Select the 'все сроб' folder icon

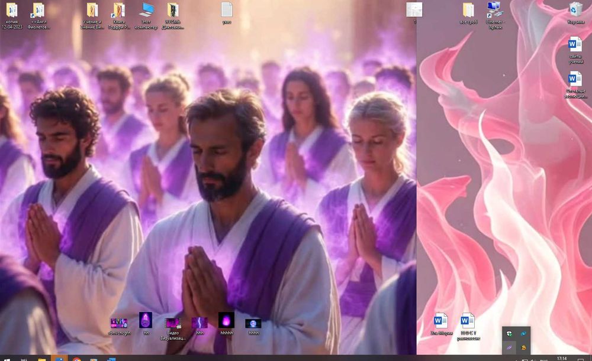(x=468, y=11)
